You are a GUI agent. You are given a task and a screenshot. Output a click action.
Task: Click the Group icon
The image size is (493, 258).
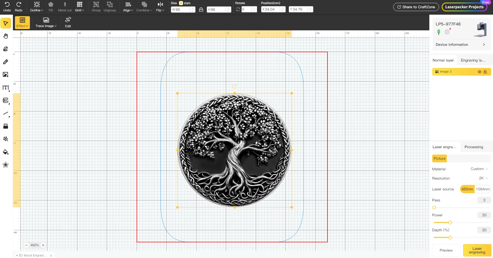[x=96, y=4]
